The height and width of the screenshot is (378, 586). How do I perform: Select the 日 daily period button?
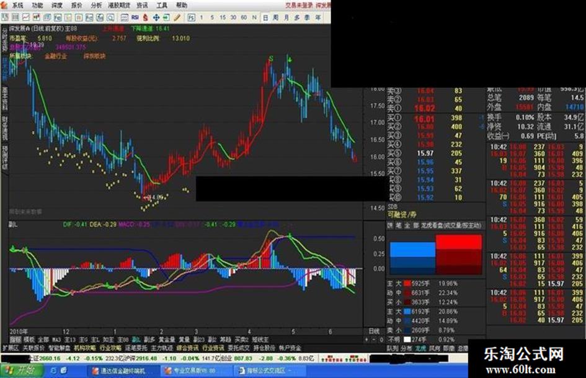pos(265,17)
